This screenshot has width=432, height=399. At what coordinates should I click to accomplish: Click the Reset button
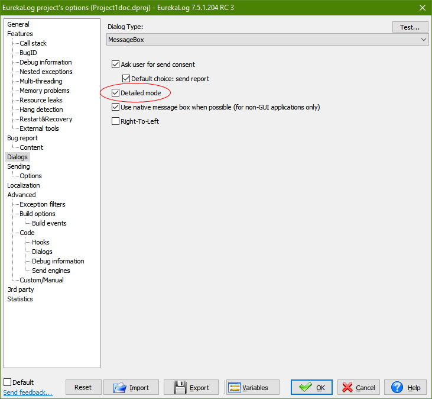pos(83,387)
